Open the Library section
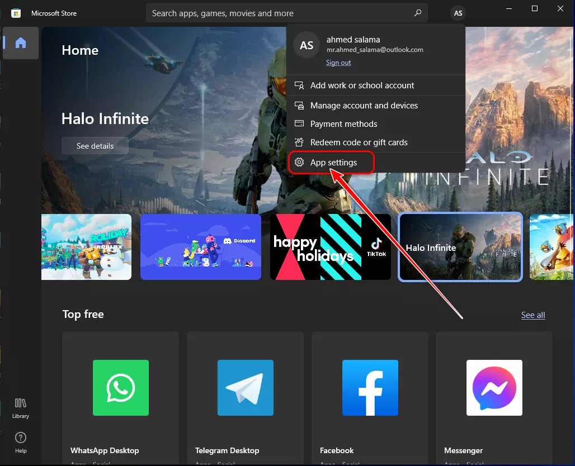The width and height of the screenshot is (575, 466). pyautogui.click(x=21, y=408)
